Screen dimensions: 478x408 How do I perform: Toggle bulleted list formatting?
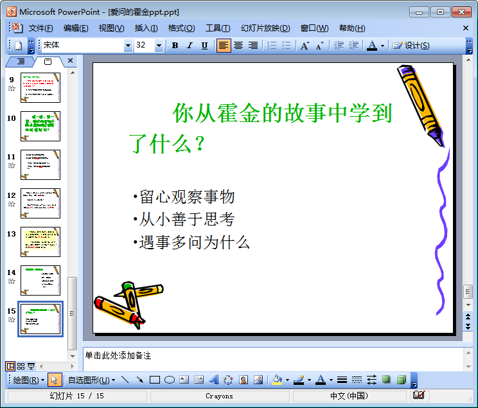tap(287, 46)
